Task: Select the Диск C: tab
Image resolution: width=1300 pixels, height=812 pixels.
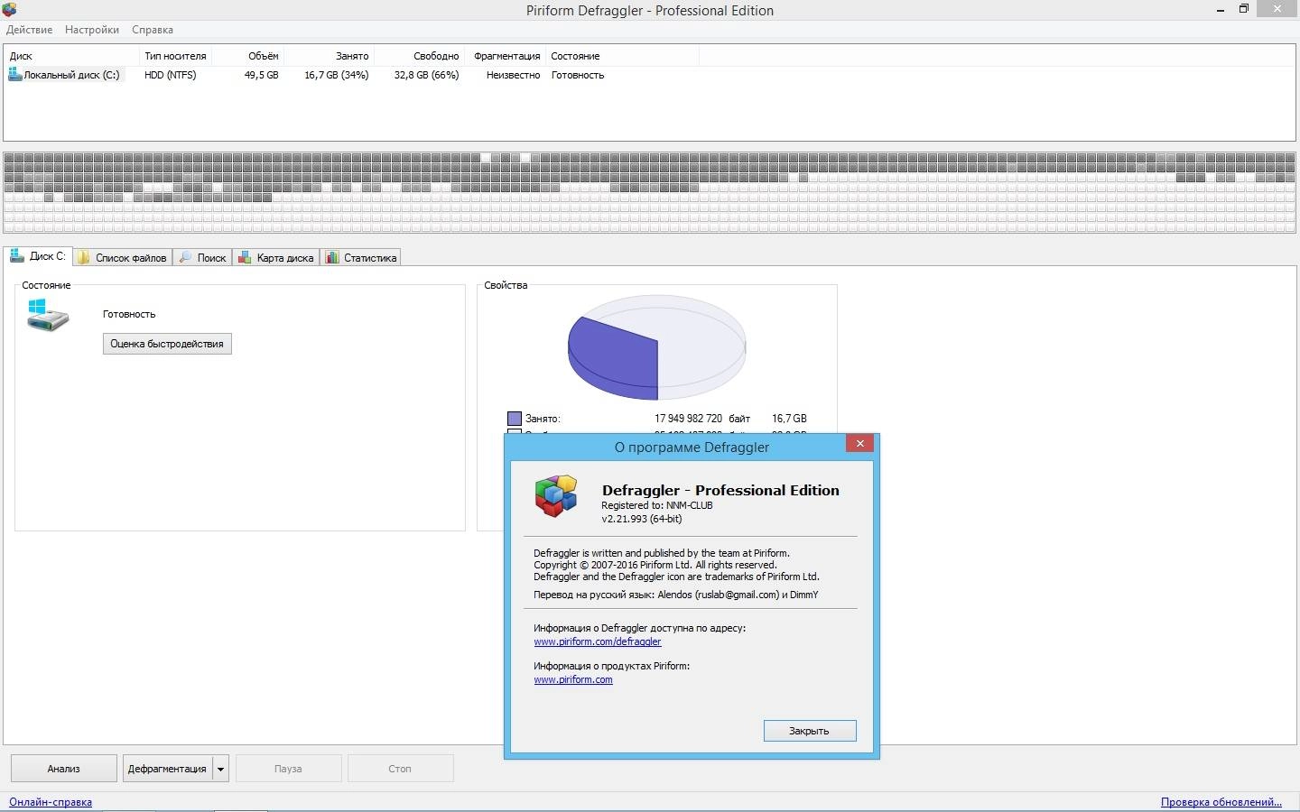Action: (37, 256)
